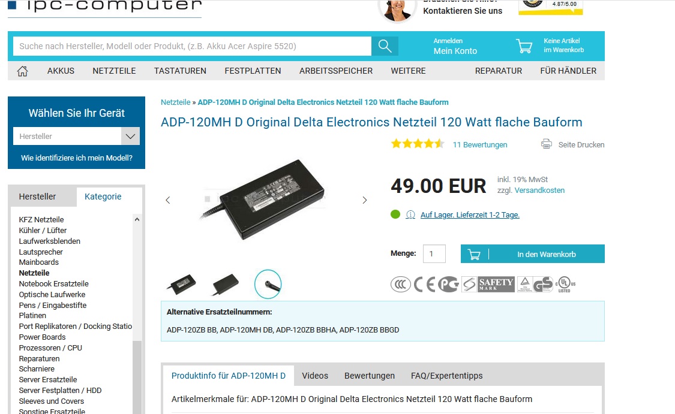Select the circled plug connector thumbnail
The width and height of the screenshot is (675, 414).
tap(268, 284)
